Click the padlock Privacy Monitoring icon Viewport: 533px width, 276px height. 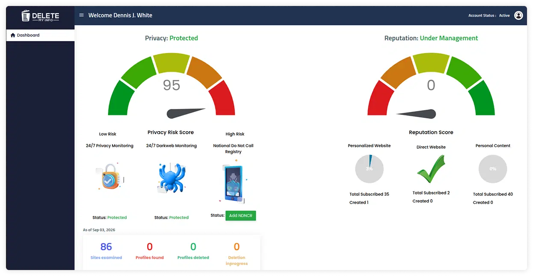pyautogui.click(x=110, y=176)
